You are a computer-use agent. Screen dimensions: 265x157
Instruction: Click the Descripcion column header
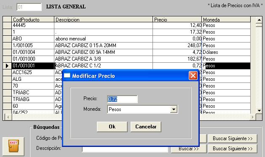tap(103, 19)
